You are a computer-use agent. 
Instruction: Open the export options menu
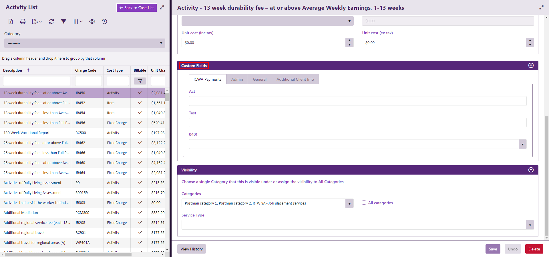[37, 21]
